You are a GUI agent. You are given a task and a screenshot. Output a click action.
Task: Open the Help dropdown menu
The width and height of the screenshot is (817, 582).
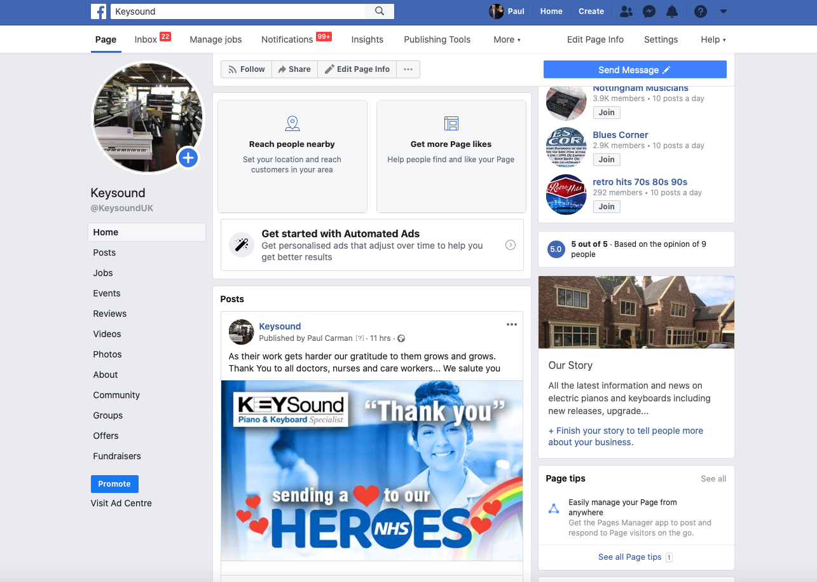(713, 39)
